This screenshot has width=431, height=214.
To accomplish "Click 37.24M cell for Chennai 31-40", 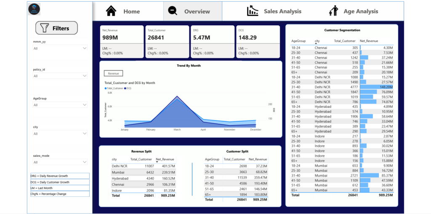I will [x=377, y=57].
